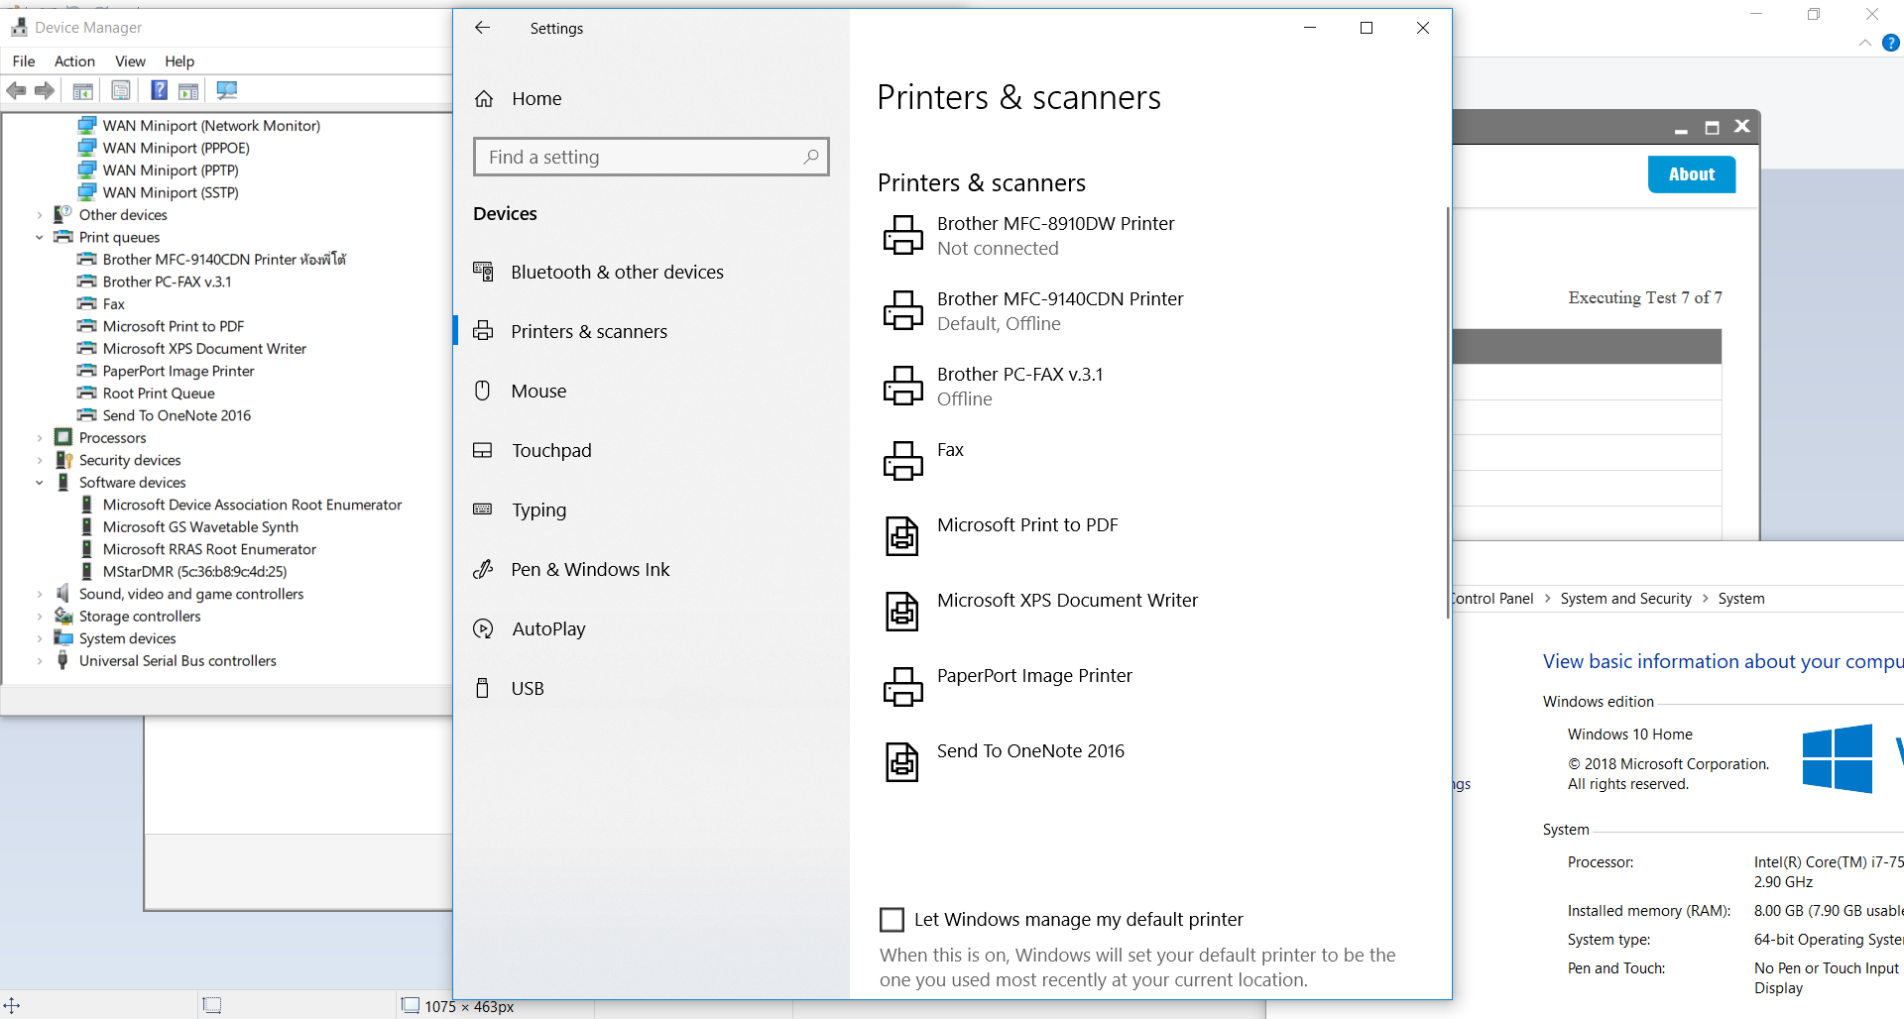Image resolution: width=1904 pixels, height=1019 pixels.
Task: Select the Touchpad icon in Settings sidebar
Action: [x=483, y=450]
